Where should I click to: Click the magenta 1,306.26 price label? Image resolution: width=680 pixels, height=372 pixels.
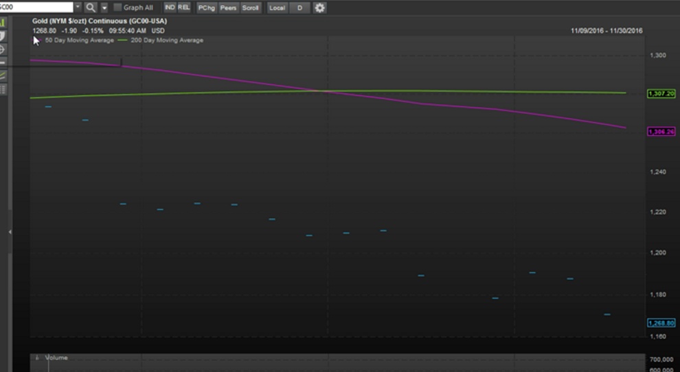661,131
